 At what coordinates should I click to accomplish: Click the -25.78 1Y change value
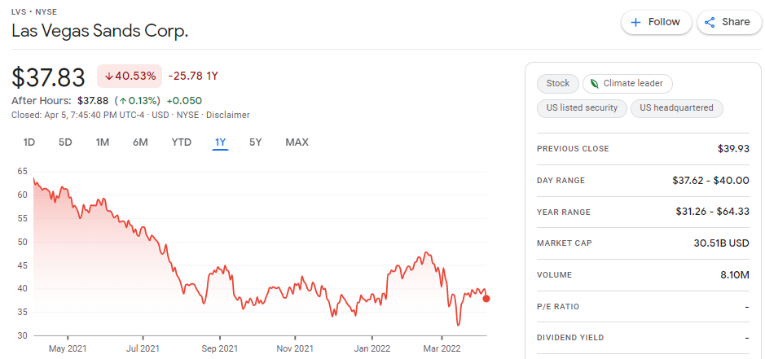(193, 76)
